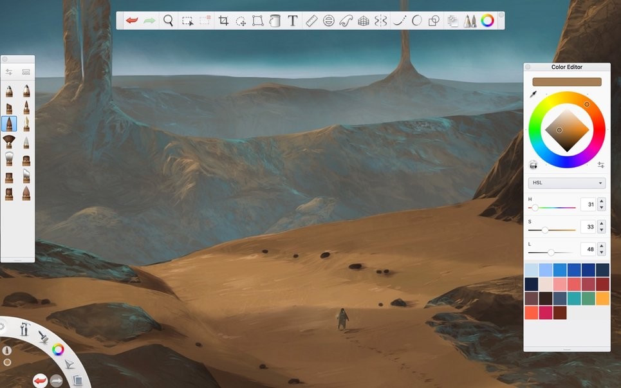Image resolution: width=621 pixels, height=388 pixels.
Task: Select the Text tool
Action: [292, 20]
